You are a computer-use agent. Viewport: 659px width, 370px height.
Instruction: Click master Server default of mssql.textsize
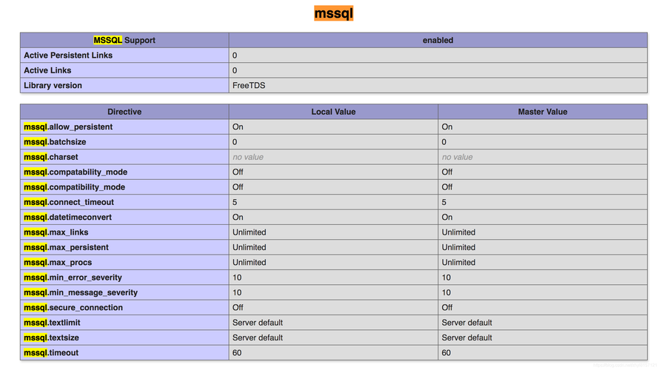tap(467, 338)
